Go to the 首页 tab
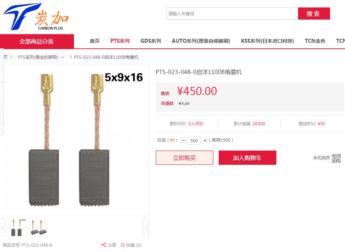This screenshot has height=252, width=345. (95, 41)
